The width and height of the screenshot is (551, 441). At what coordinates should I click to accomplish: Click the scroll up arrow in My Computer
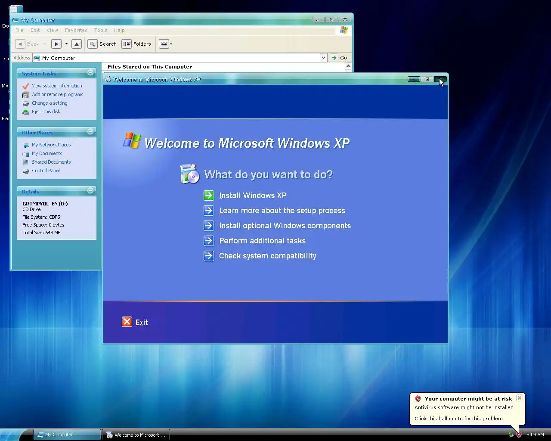(x=348, y=67)
